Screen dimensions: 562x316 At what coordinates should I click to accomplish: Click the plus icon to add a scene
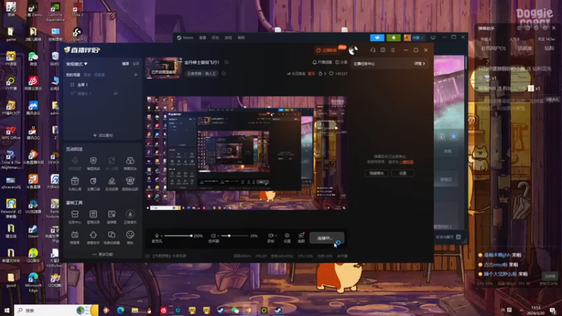click(136, 75)
